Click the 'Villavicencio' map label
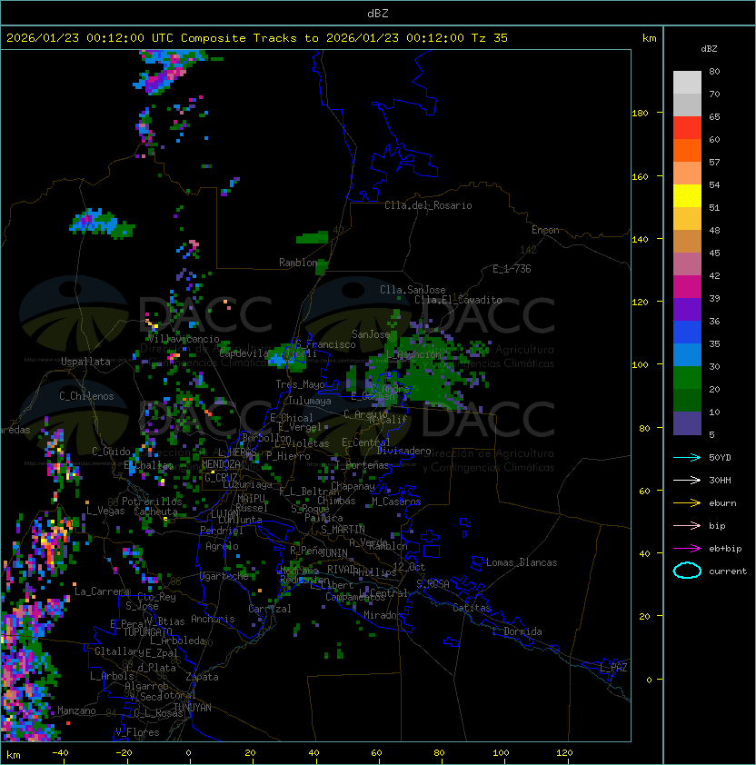756x765 pixels. [x=184, y=339]
